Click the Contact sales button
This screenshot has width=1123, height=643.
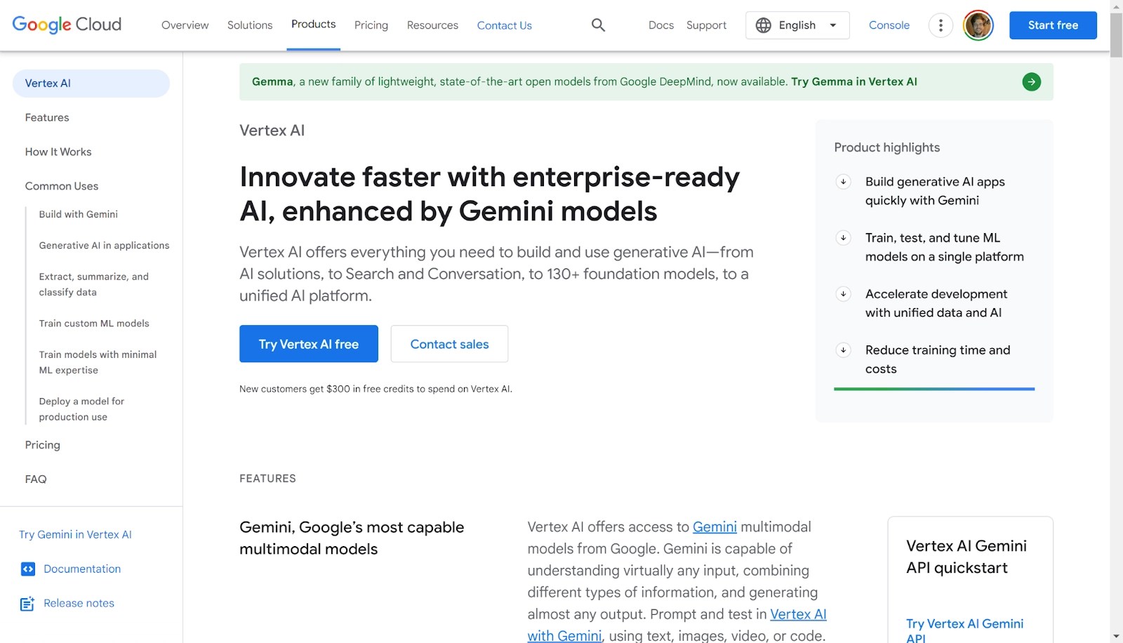[x=449, y=344]
